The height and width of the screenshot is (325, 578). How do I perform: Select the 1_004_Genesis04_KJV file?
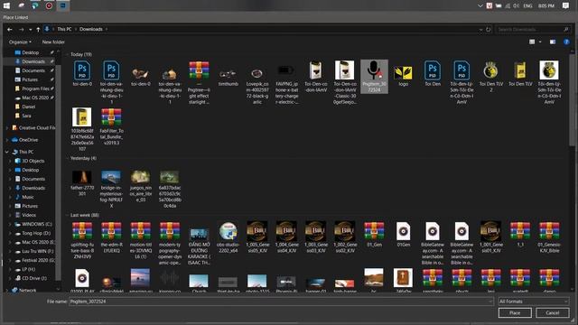click(286, 237)
